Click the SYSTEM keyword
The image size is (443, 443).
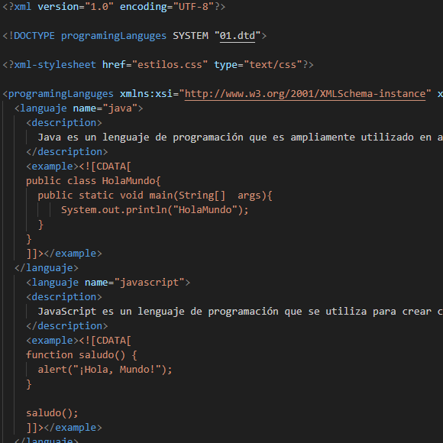click(x=190, y=36)
